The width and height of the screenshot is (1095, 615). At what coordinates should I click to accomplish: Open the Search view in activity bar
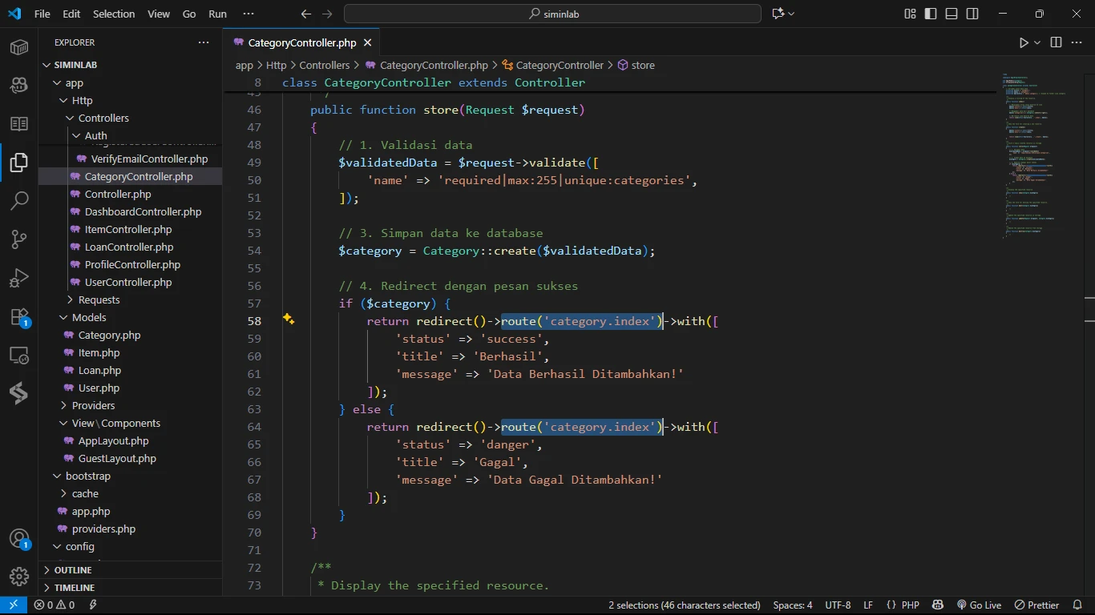tap(19, 200)
